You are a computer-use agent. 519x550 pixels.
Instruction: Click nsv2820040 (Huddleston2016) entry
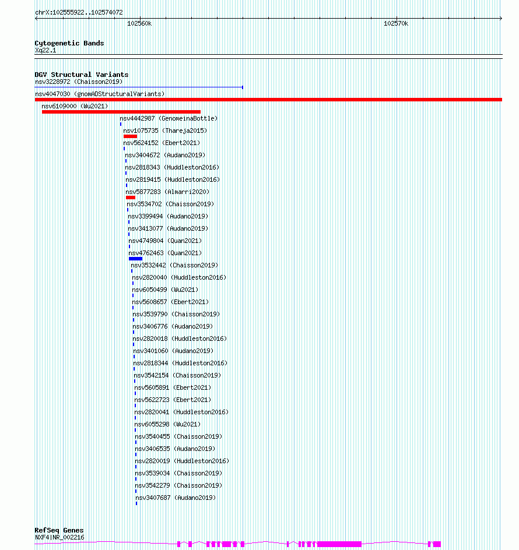(x=179, y=277)
